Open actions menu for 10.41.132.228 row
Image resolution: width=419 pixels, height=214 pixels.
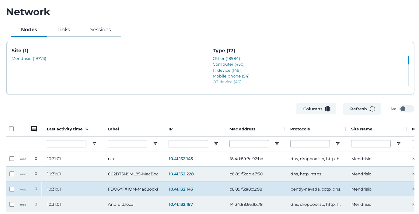23,174
